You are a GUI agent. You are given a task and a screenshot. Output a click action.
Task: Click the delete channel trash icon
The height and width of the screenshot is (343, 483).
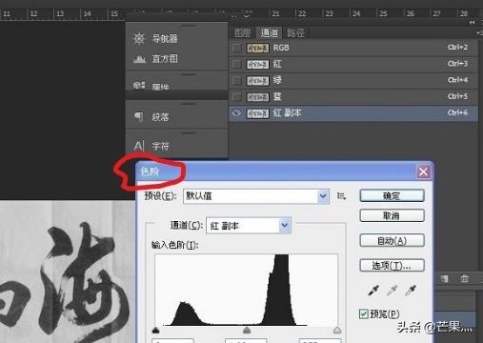464,278
